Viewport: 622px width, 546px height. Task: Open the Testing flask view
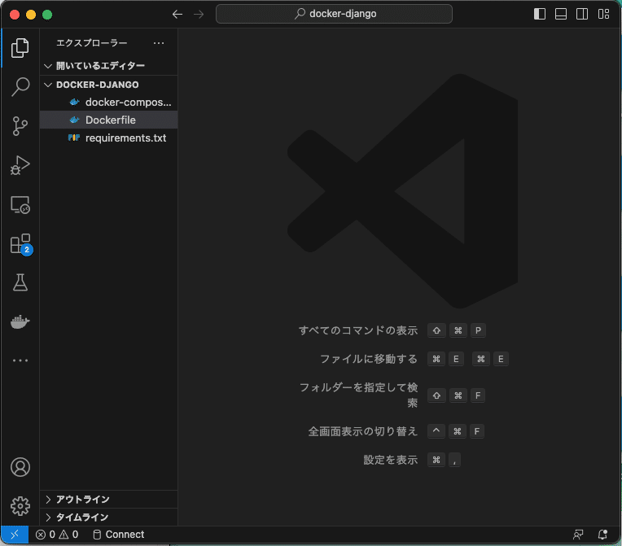pos(20,282)
